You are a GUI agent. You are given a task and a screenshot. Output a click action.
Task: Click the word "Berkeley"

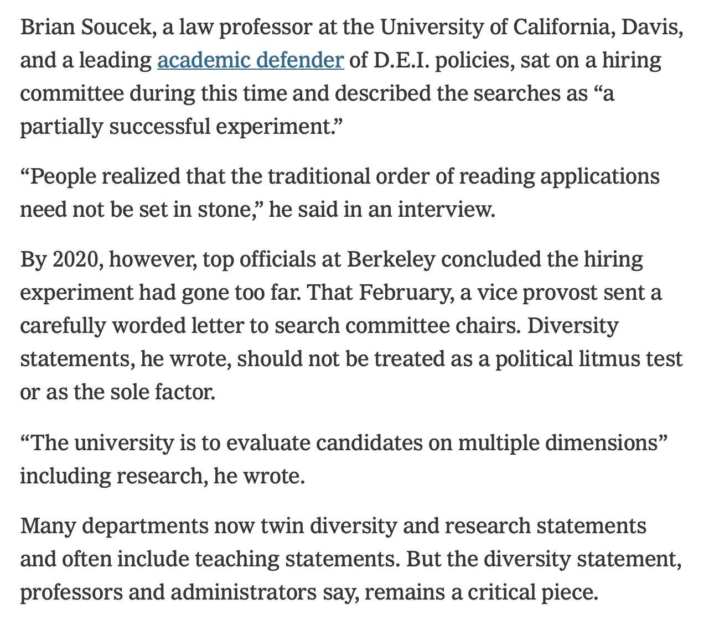pos(391,259)
